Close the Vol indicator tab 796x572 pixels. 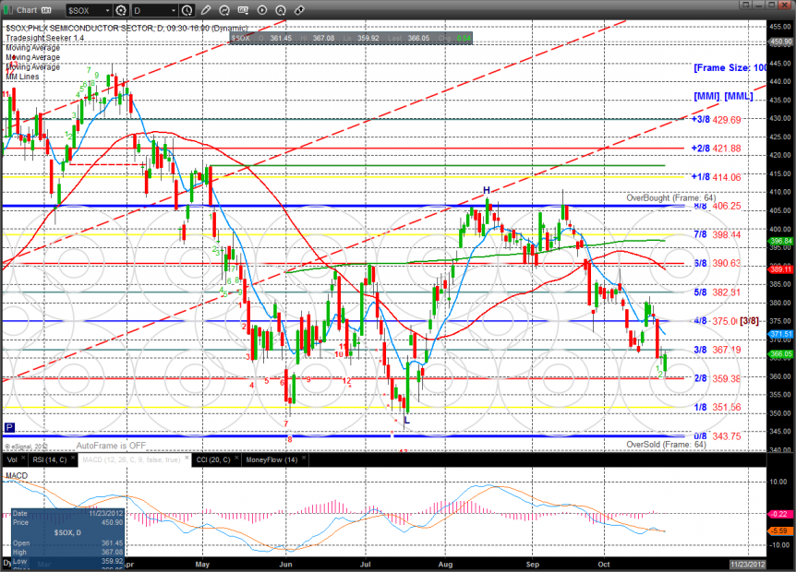coord(23,458)
